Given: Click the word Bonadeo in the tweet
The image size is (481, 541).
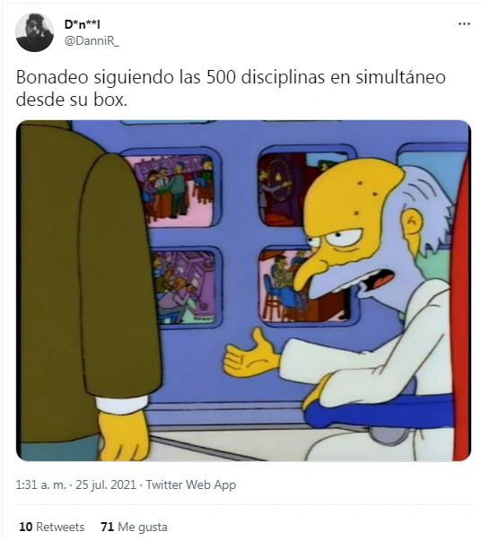Looking at the screenshot, I should [x=52, y=77].
